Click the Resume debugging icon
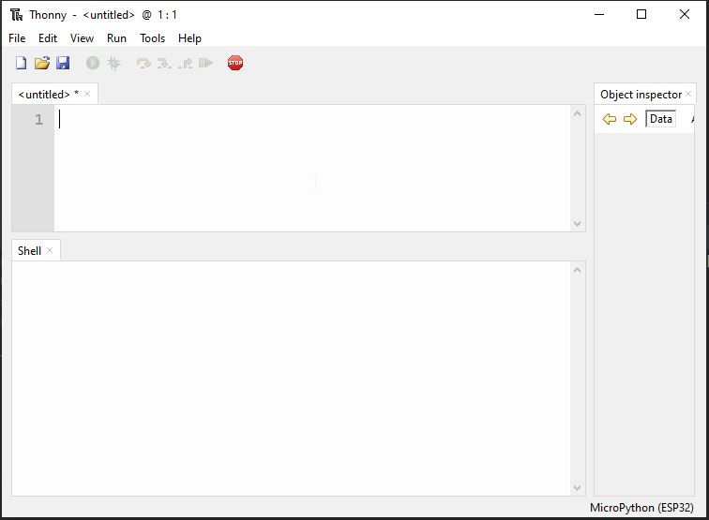 point(206,63)
